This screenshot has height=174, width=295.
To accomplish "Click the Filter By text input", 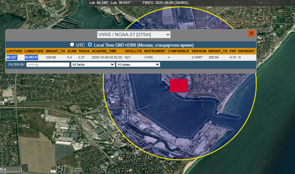I will 48,65.
